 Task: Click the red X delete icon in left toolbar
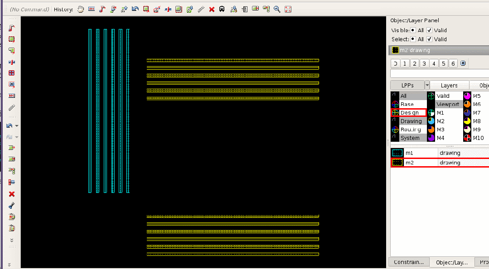pos(11,194)
